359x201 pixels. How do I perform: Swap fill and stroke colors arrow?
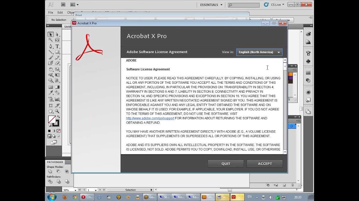click(58, 117)
